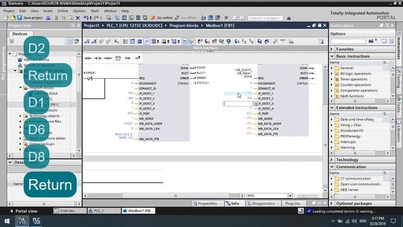Open the Overview tab in bottom bar

coord(70,211)
